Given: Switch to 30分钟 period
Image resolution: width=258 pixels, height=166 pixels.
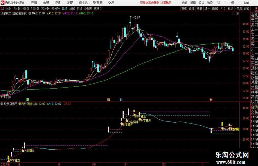Looking at the screenshot, I should (45, 8).
